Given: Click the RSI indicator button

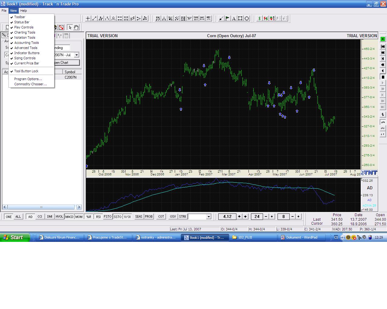Looking at the screenshot, I should [98, 216].
